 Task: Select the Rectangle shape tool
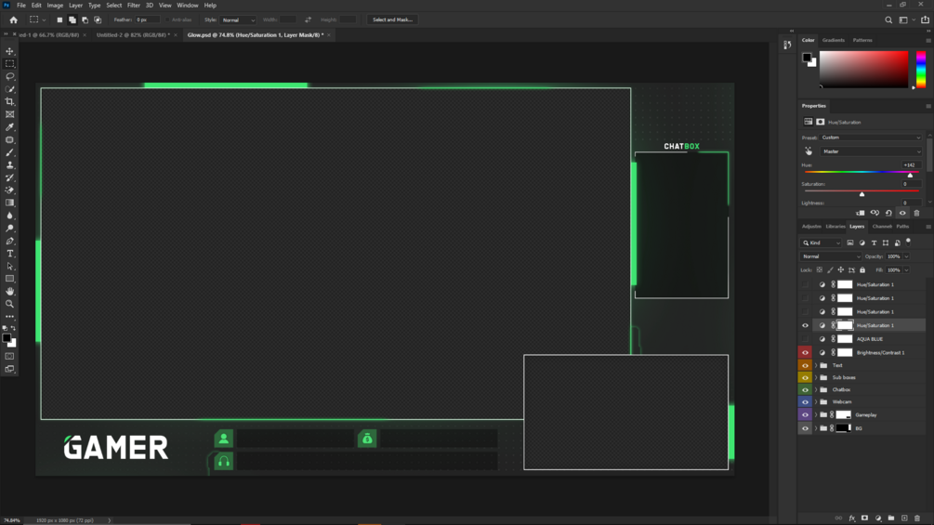[9, 279]
